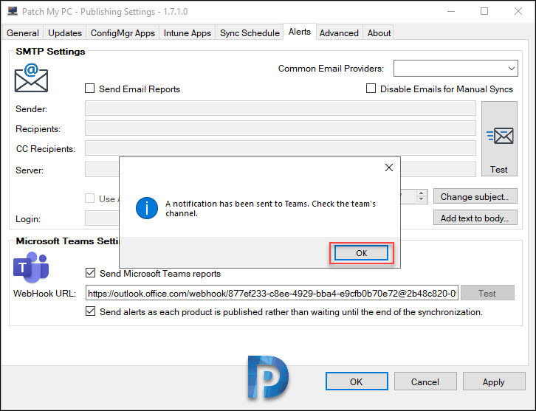
Task: Open the ConfigMgr Apps tab
Action: (123, 33)
